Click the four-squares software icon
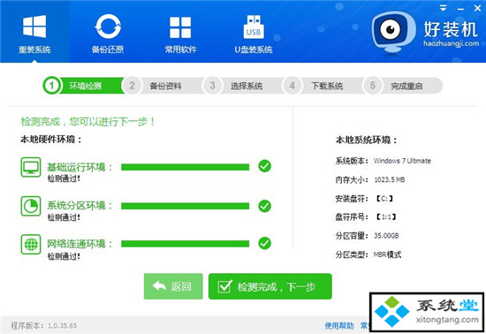The height and width of the screenshot is (334, 486). click(x=180, y=27)
